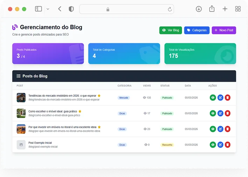Click placeholder image of Post Exemplo Inicial
Viewport: 248px width, 177px height.
21,145
